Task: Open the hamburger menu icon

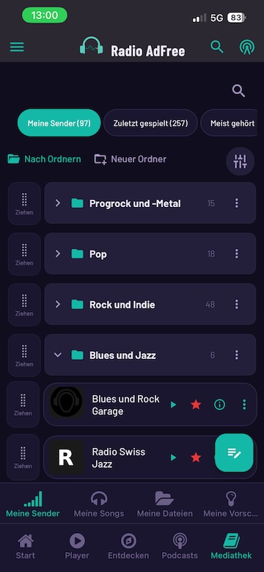Action: point(17,47)
